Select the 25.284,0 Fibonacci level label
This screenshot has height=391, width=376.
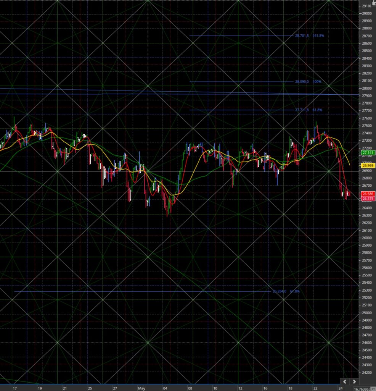(286, 291)
